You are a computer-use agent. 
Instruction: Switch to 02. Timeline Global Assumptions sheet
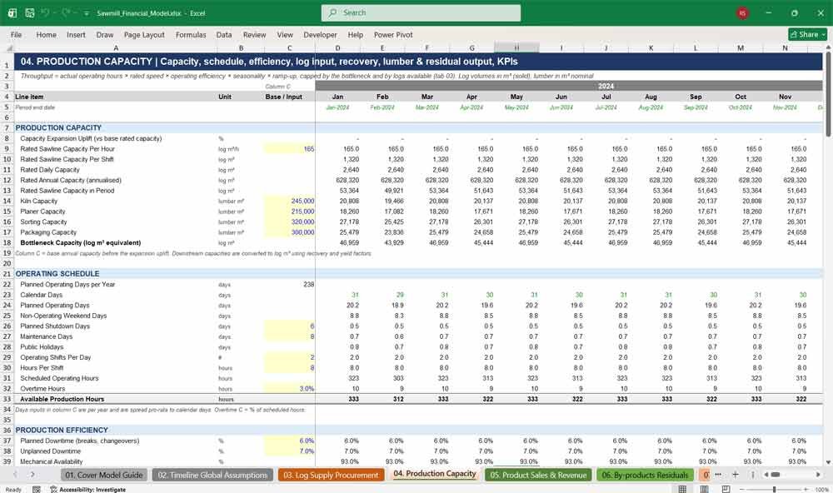coord(212,475)
